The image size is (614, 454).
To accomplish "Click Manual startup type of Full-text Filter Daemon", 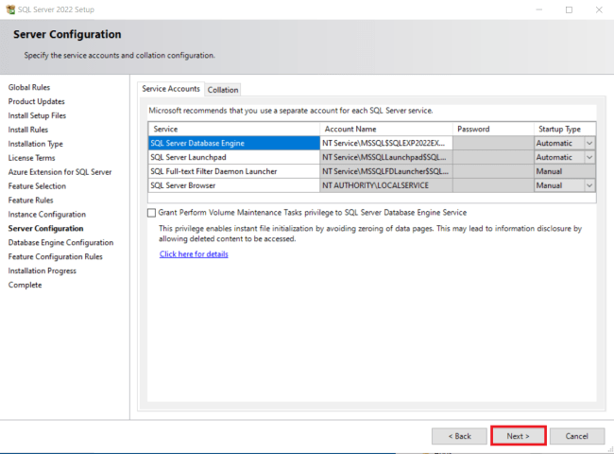I will pos(565,171).
